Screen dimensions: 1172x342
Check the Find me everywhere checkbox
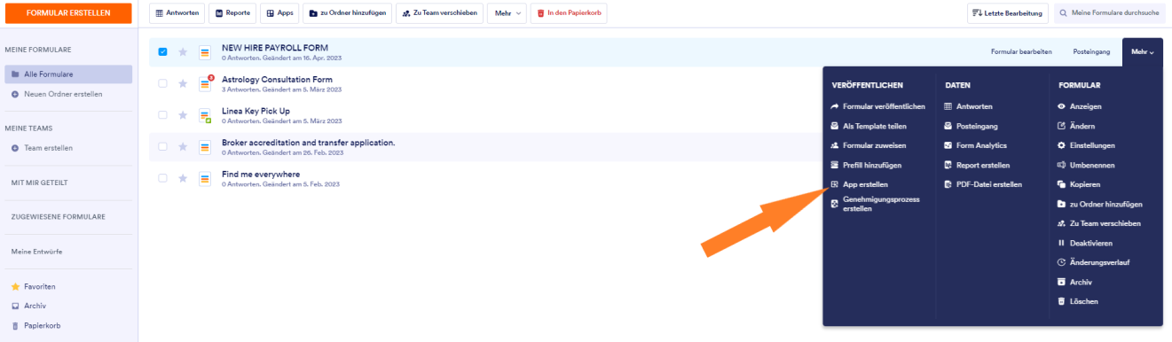162,178
